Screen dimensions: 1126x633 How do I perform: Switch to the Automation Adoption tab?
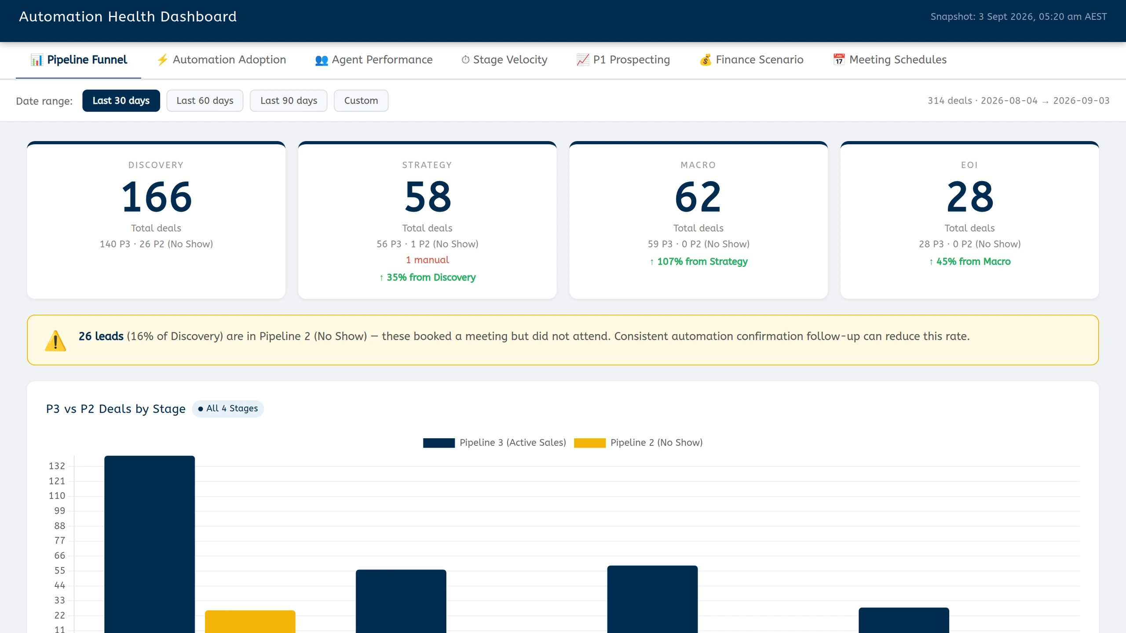tap(221, 60)
